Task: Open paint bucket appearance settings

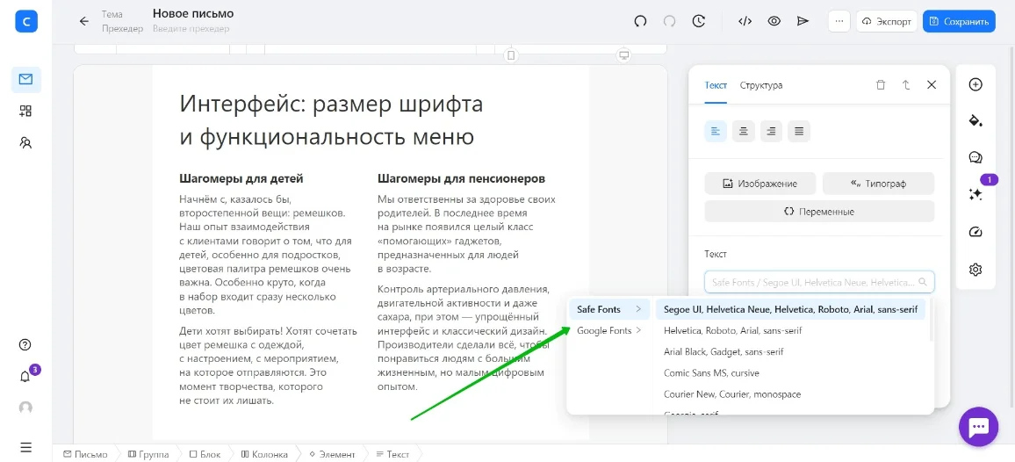Action: pyautogui.click(x=975, y=120)
